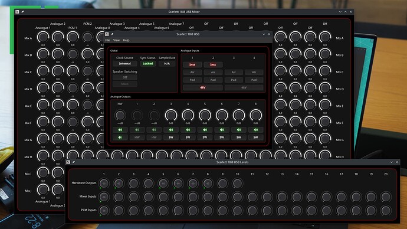Toggle Inst on analogue input 1
This screenshot has height=229, width=407.
coord(192,65)
